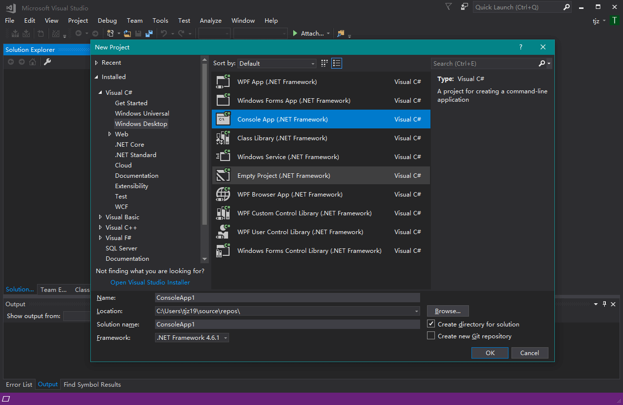
Task: Enable Create new Git repository checkbox
Action: pos(431,336)
